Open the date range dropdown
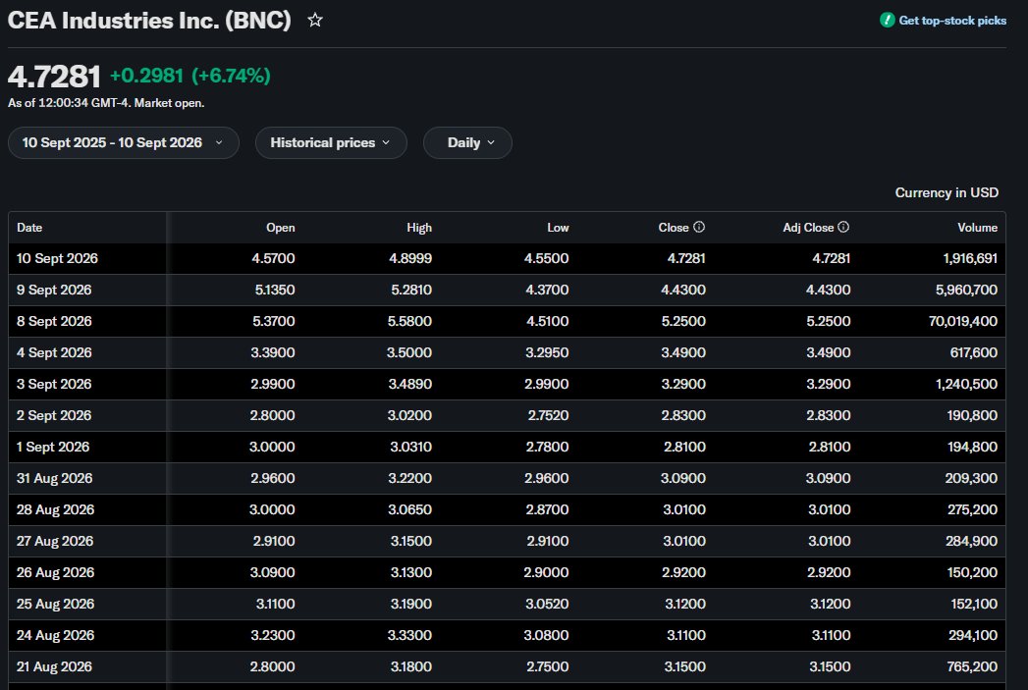 (x=124, y=143)
